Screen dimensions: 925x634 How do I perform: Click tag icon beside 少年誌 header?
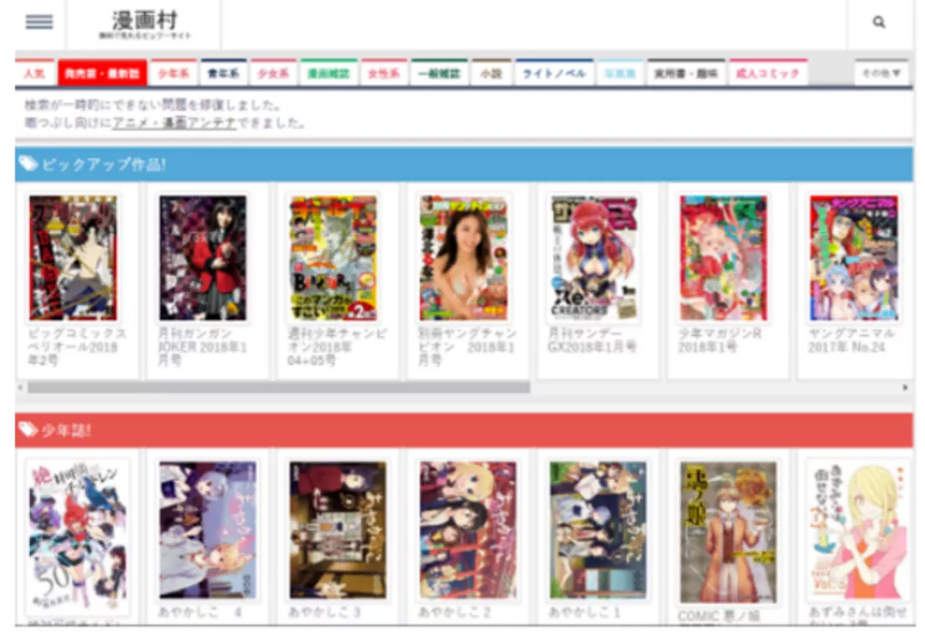point(28,430)
